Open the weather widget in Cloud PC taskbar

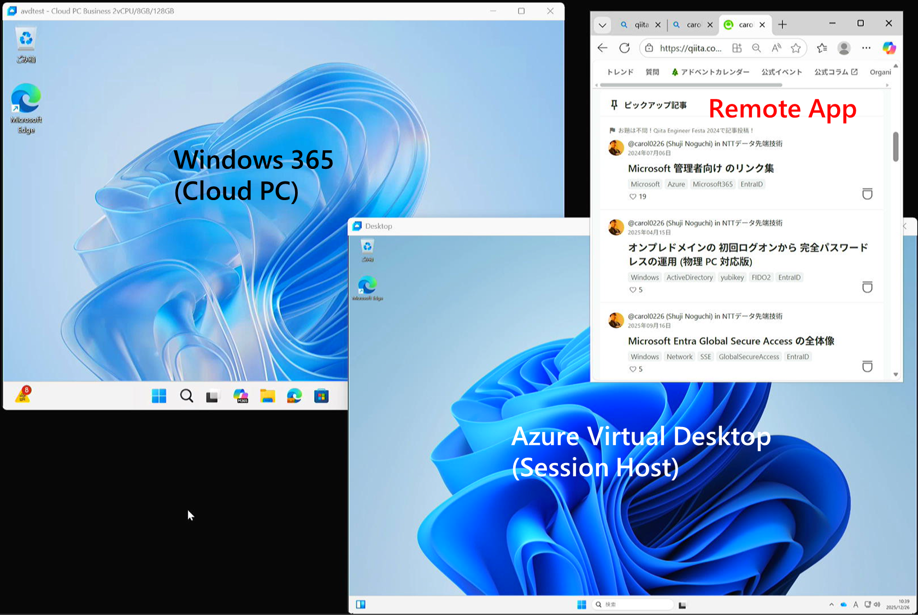pyautogui.click(x=23, y=394)
